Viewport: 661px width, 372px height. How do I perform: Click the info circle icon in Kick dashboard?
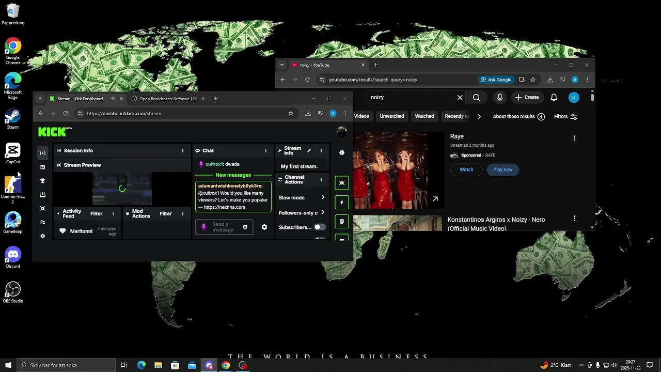click(341, 152)
